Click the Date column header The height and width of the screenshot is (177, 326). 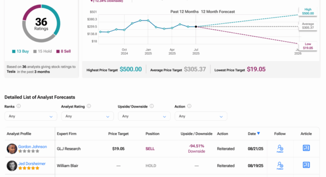point(252,134)
